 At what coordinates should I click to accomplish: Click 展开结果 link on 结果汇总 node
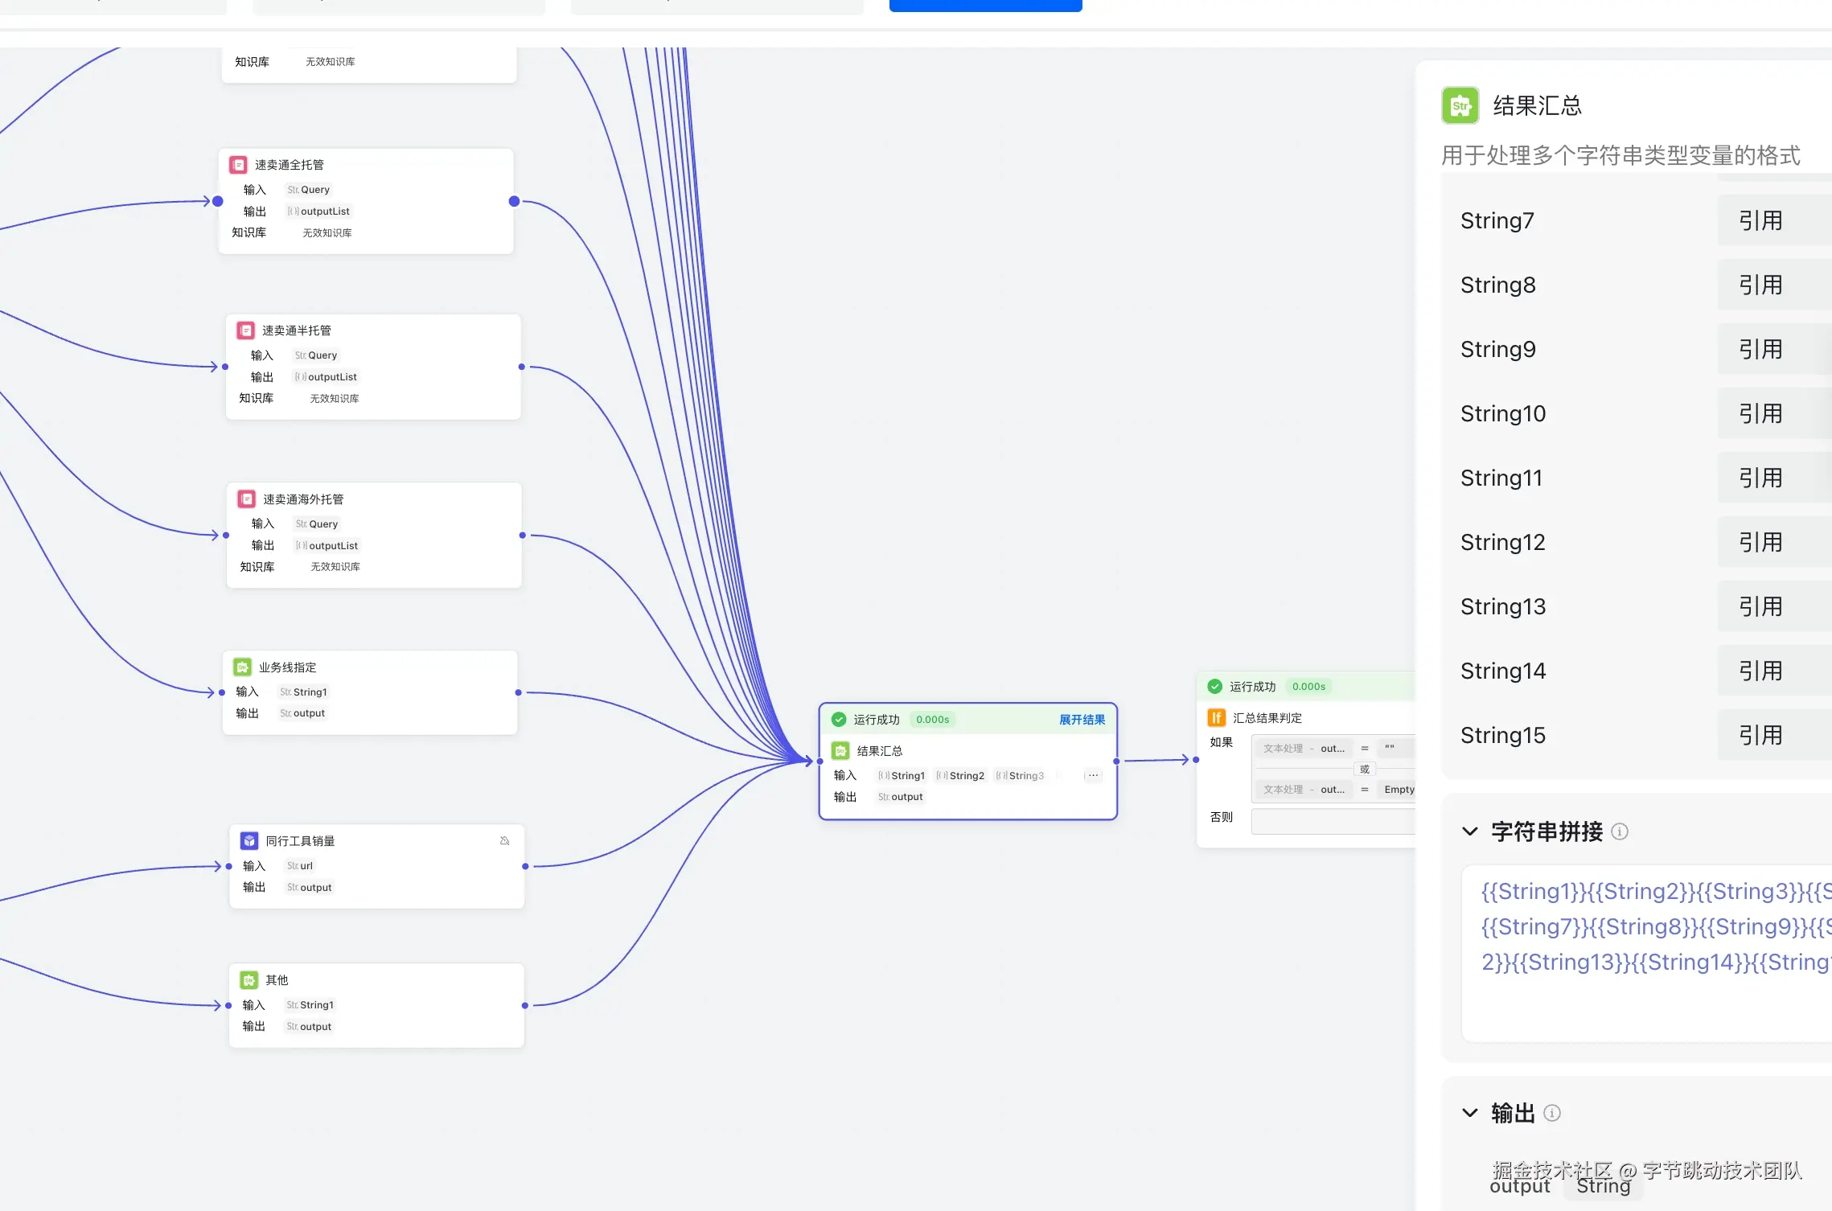tap(1082, 720)
